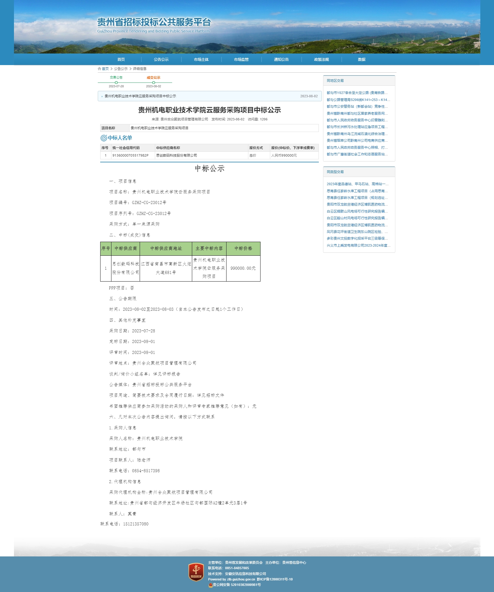Click the 访问量: 1206 counter text
This screenshot has width=494, height=592.
click(257, 119)
